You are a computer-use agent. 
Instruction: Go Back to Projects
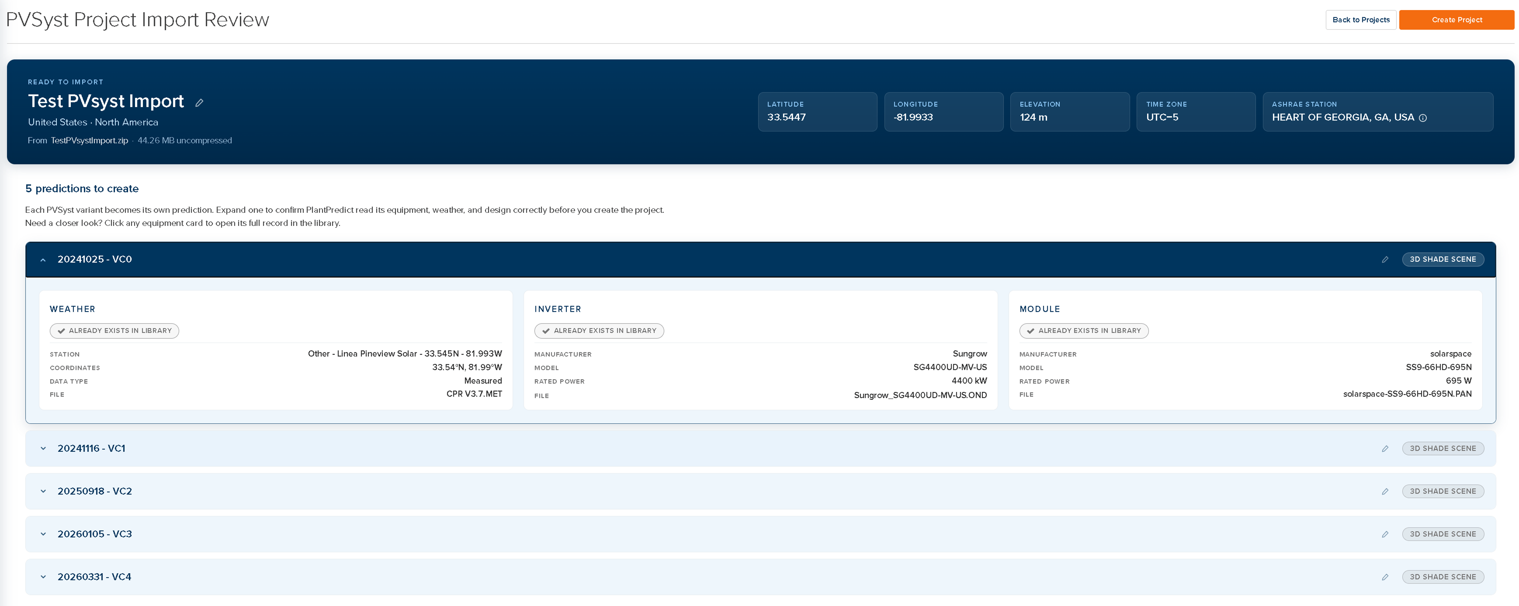[x=1361, y=19]
